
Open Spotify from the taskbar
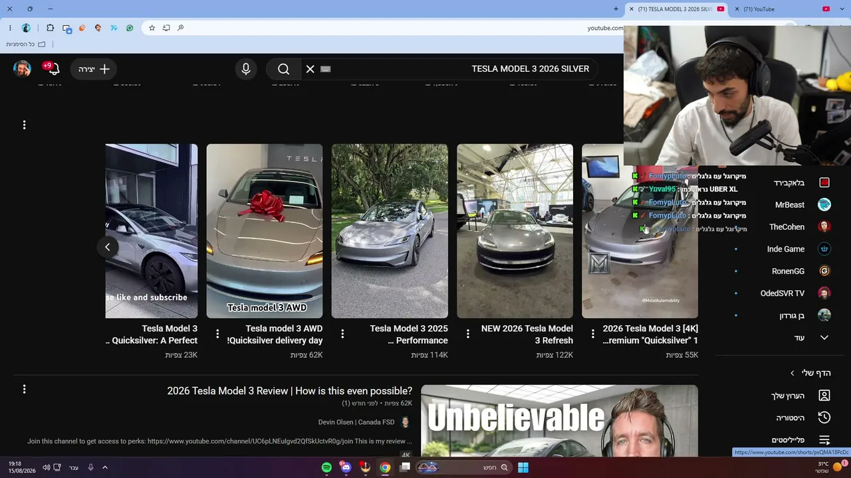(x=326, y=467)
